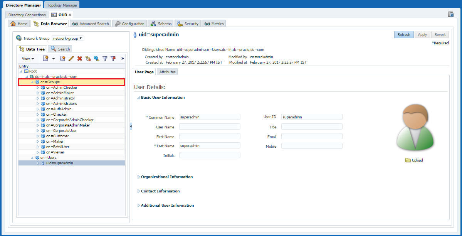462x236 pixels.
Task: Switch to the Topology Manager tab
Action: (62, 5)
